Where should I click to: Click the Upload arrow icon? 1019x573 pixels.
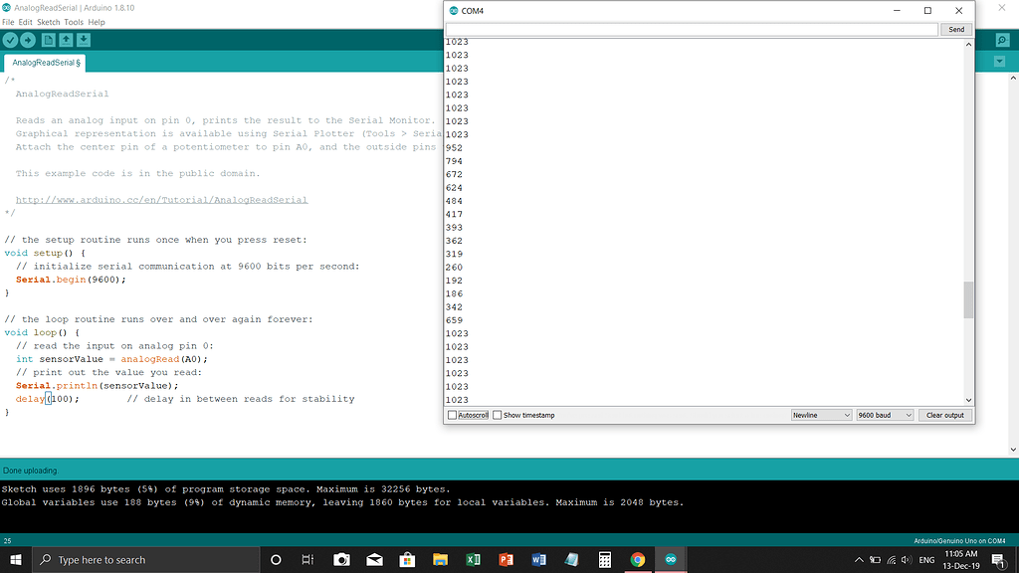point(28,40)
